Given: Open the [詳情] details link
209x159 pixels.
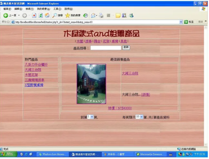Looking at the screenshot, I should [145, 95].
